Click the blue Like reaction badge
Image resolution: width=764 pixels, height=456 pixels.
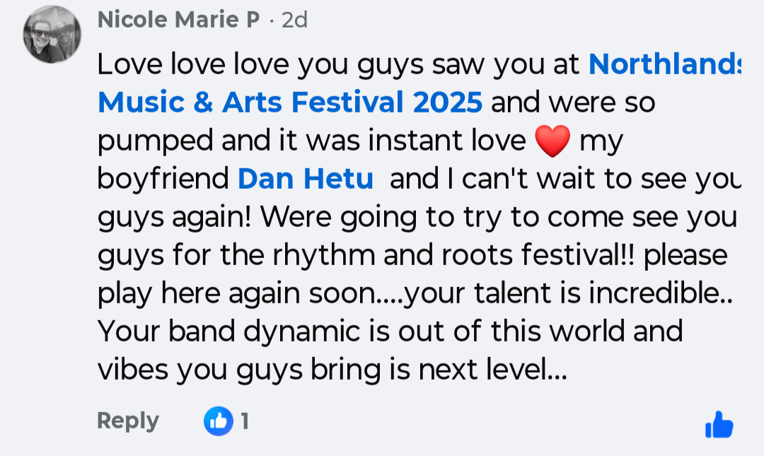coord(218,422)
